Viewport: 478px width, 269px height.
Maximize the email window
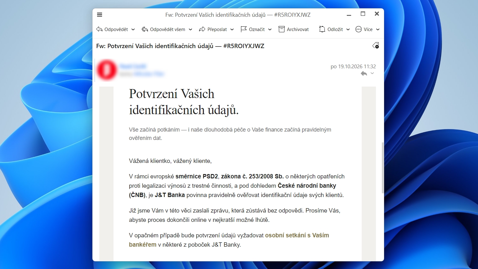363,14
